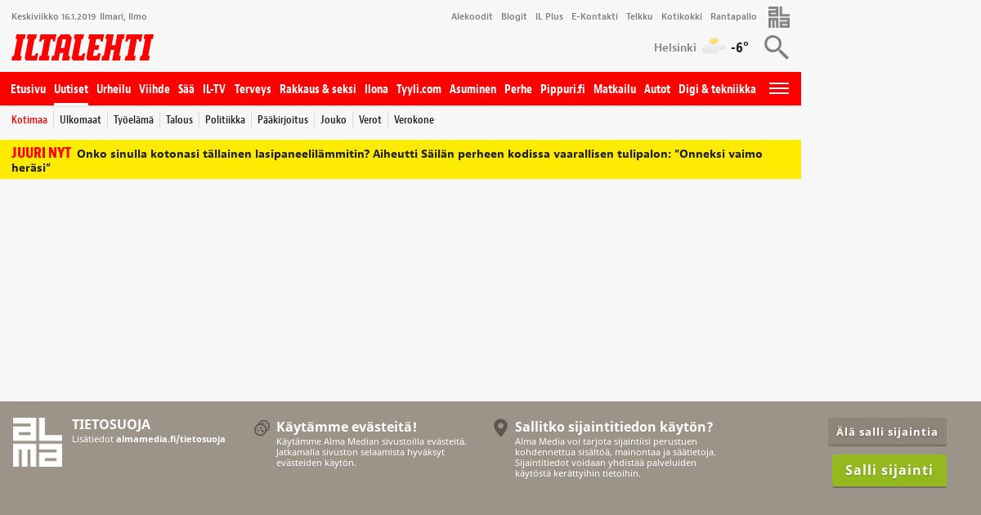This screenshot has width=981, height=515.
Task: Click the Helsinki weather cloud icon
Action: [x=713, y=47]
